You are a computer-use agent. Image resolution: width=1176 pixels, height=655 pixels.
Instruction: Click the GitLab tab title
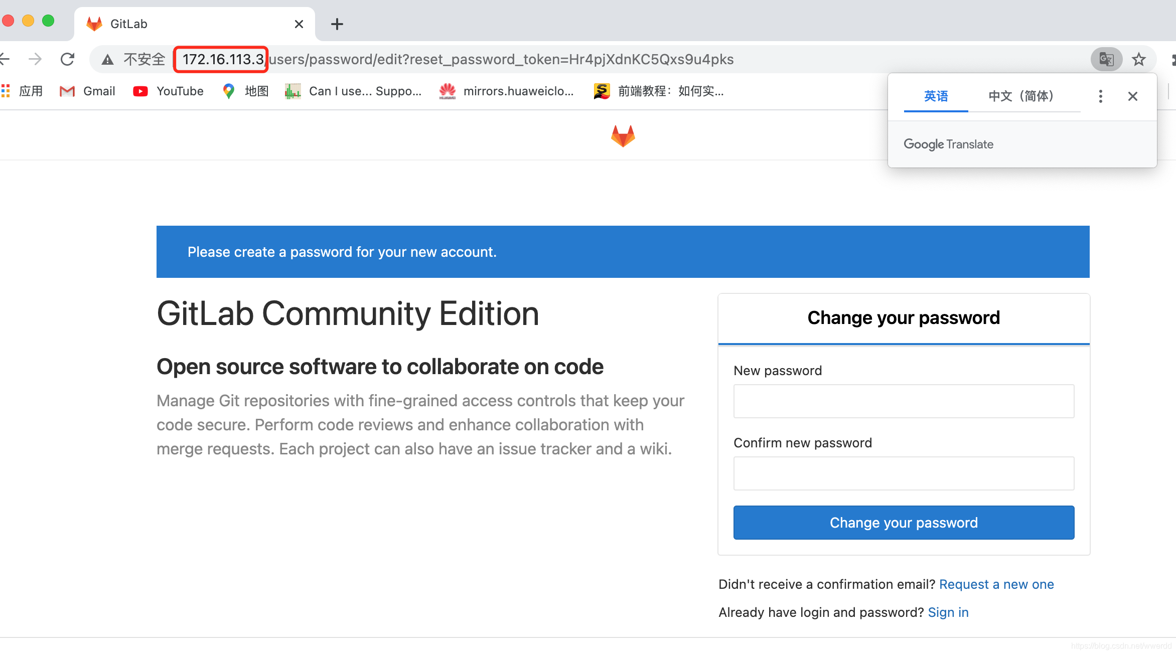tap(129, 24)
